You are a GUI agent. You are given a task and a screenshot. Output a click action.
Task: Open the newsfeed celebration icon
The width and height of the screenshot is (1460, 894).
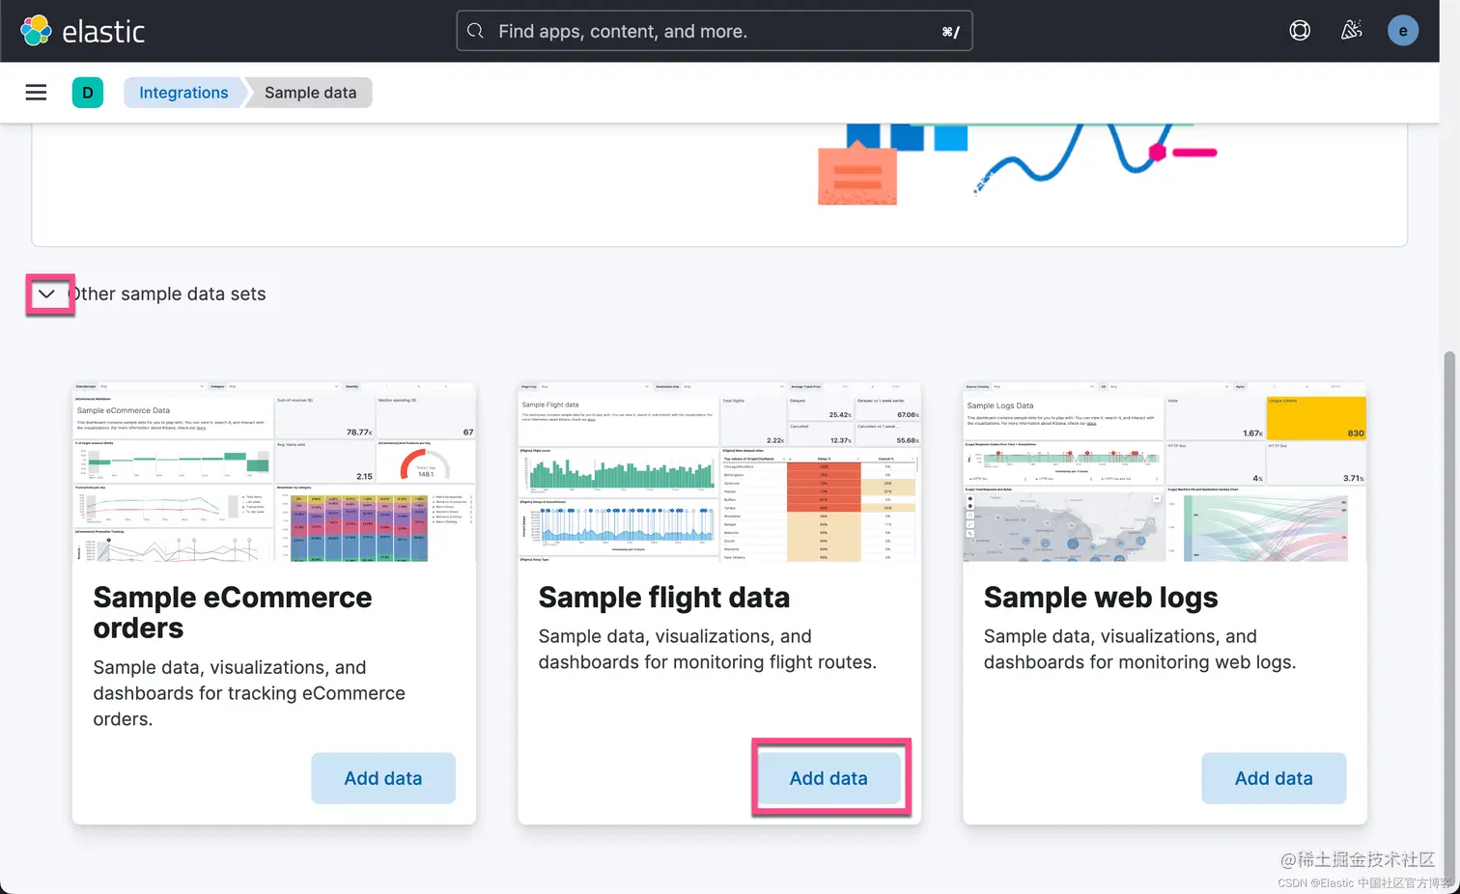click(1352, 31)
